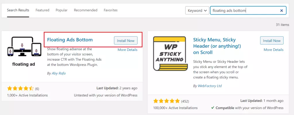The image size is (294, 115).
Task: Click into the plugin search input field
Action: point(244,11)
